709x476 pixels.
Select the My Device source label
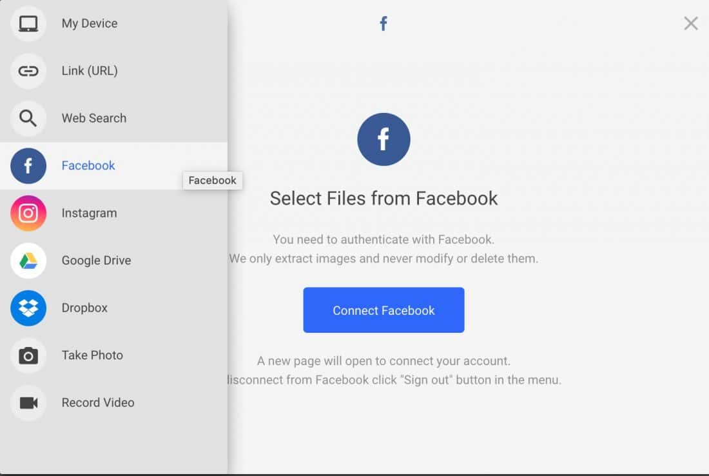coord(90,23)
